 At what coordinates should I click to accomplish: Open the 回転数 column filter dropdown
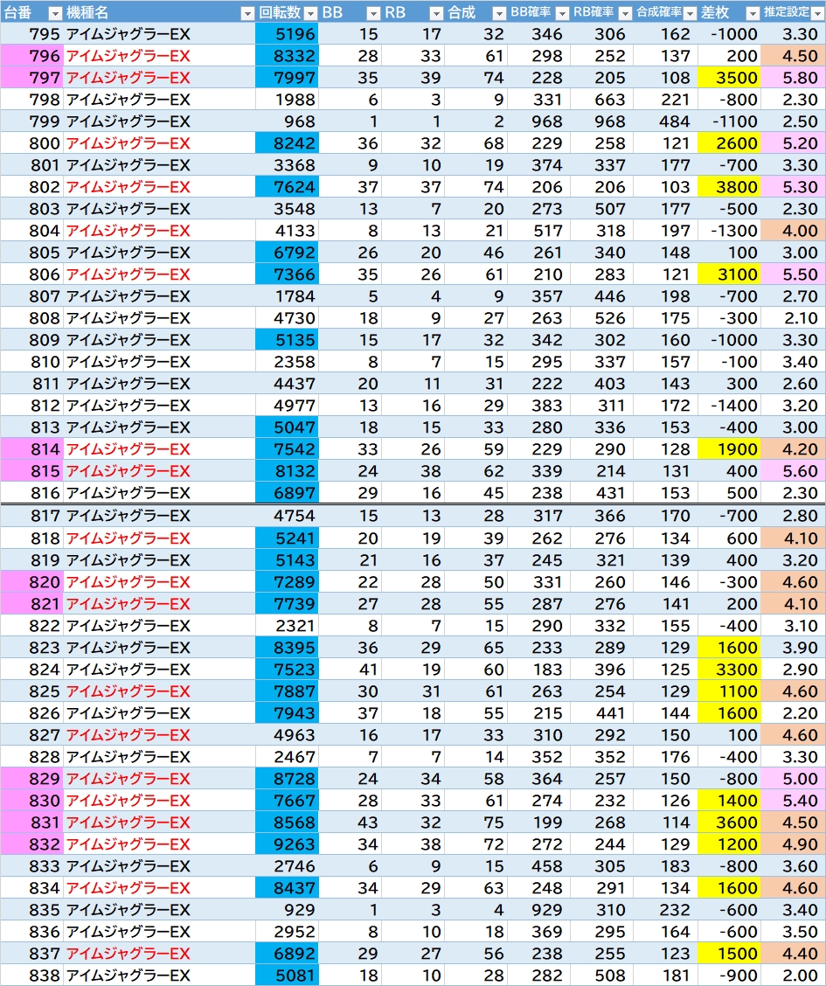coord(310,13)
